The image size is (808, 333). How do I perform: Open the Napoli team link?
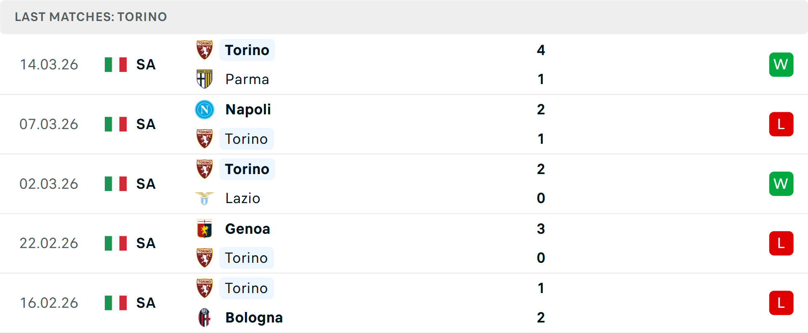coord(248,110)
